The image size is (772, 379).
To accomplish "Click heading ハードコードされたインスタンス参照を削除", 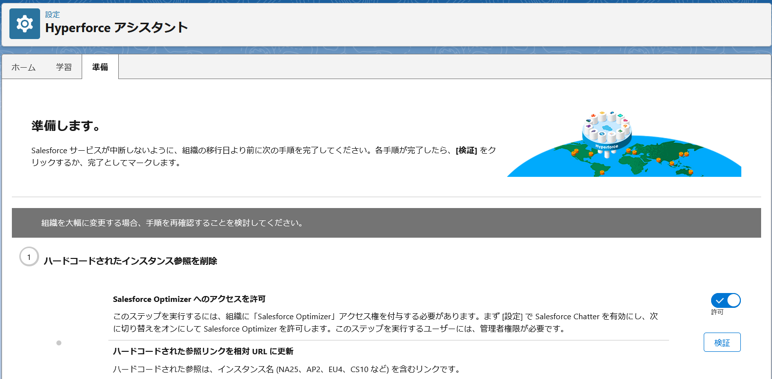I will 131,261.
